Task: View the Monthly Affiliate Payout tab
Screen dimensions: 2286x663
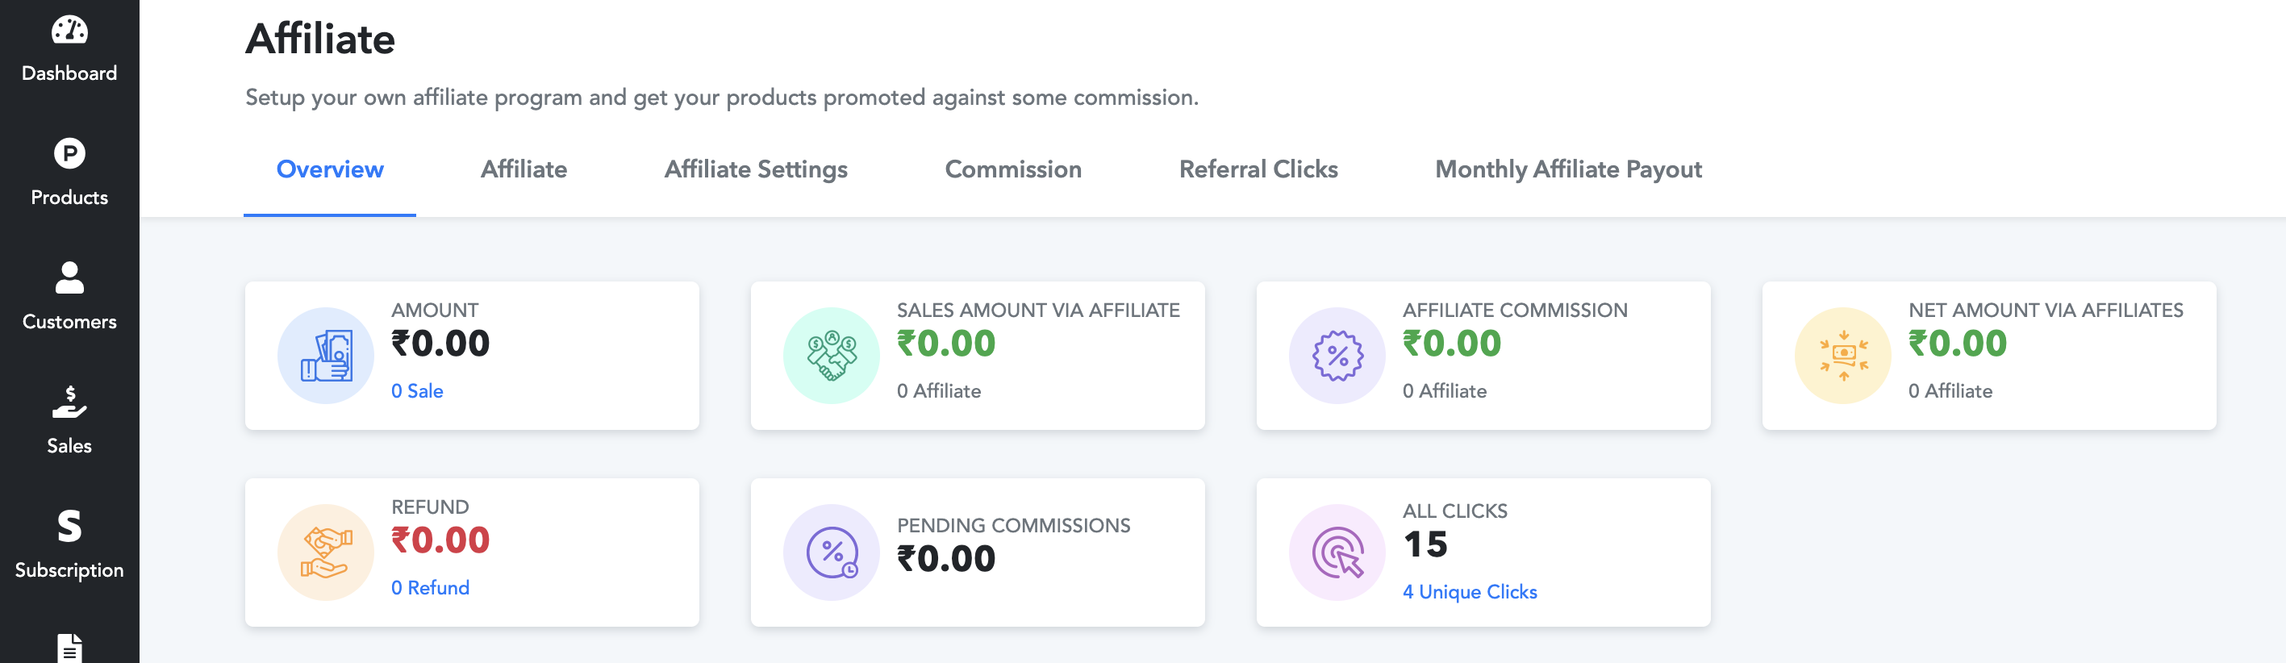Action: coord(1569,169)
